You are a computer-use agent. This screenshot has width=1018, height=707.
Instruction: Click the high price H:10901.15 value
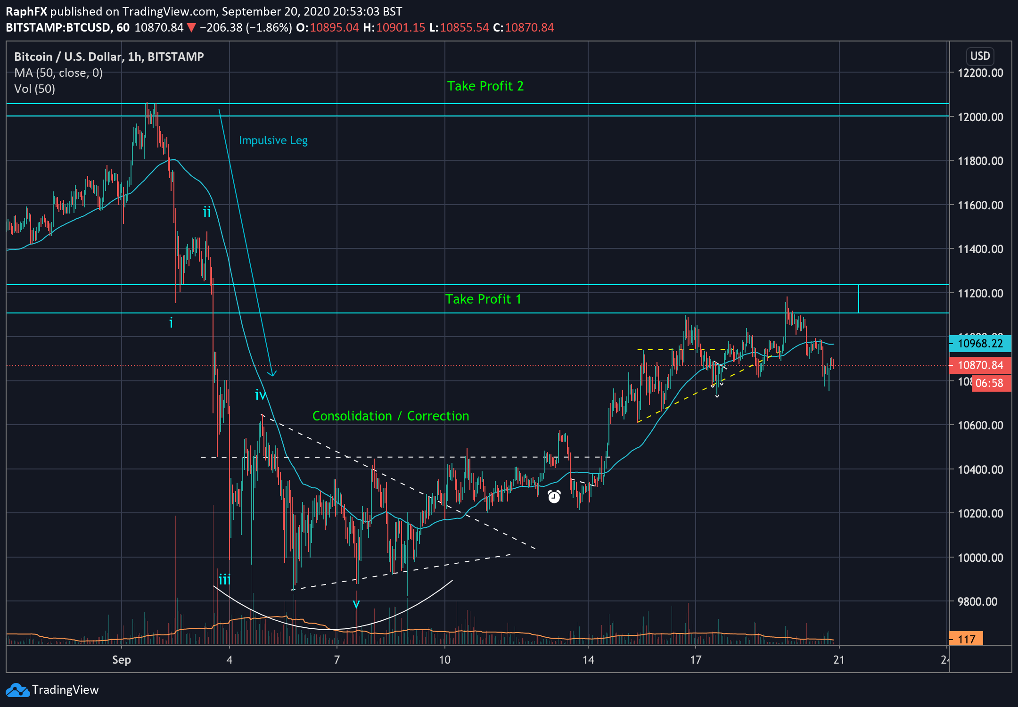point(394,28)
